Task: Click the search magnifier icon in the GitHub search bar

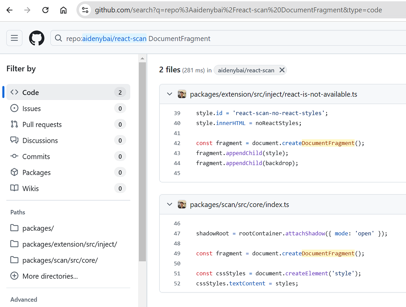Action: click(59, 39)
